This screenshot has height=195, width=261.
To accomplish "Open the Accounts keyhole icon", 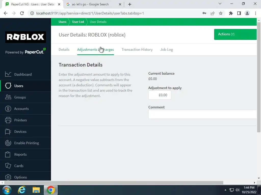I will click(8, 109).
